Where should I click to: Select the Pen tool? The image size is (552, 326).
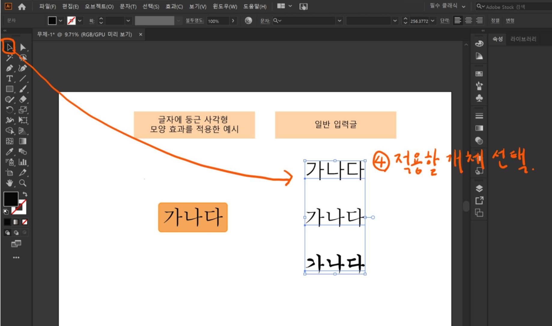[x=9, y=68]
